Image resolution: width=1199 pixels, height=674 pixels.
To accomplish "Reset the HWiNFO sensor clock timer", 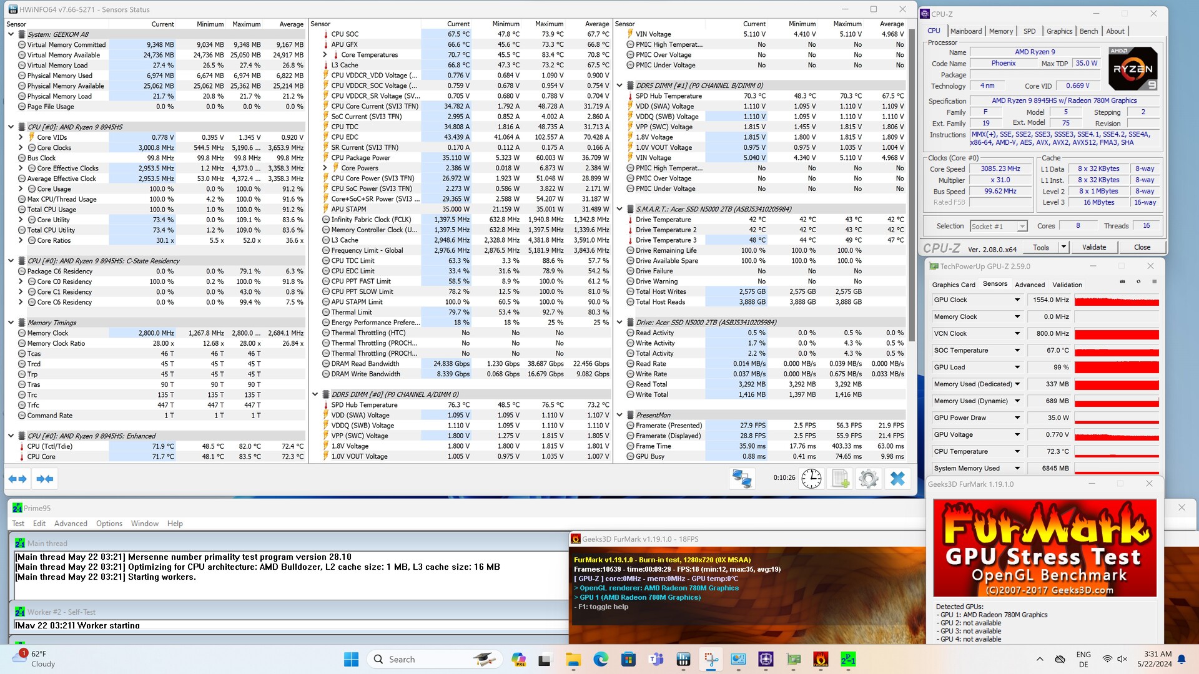I will click(x=811, y=479).
